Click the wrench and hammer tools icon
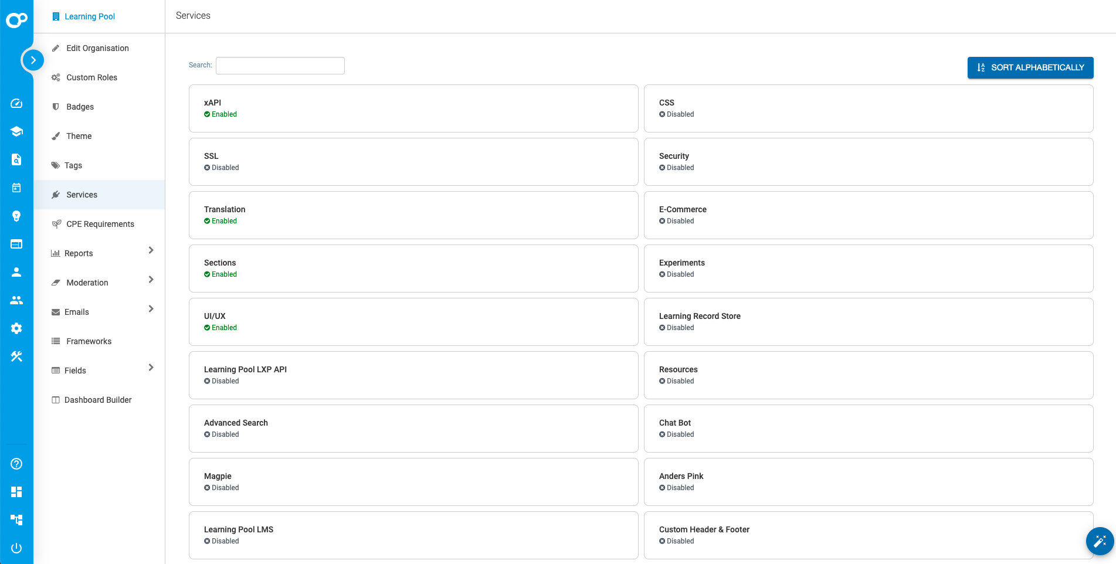This screenshot has height=564, width=1116. click(x=16, y=356)
